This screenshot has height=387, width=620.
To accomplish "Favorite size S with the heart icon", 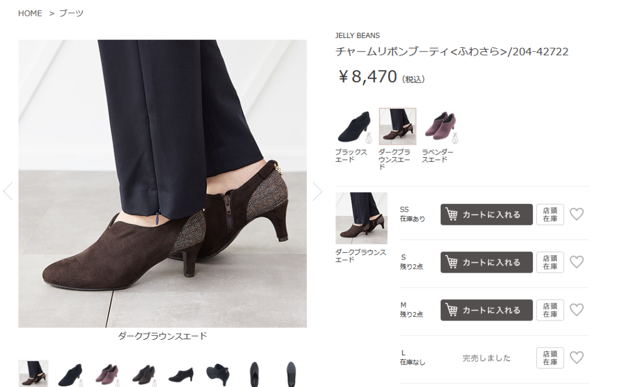I will [x=576, y=262].
